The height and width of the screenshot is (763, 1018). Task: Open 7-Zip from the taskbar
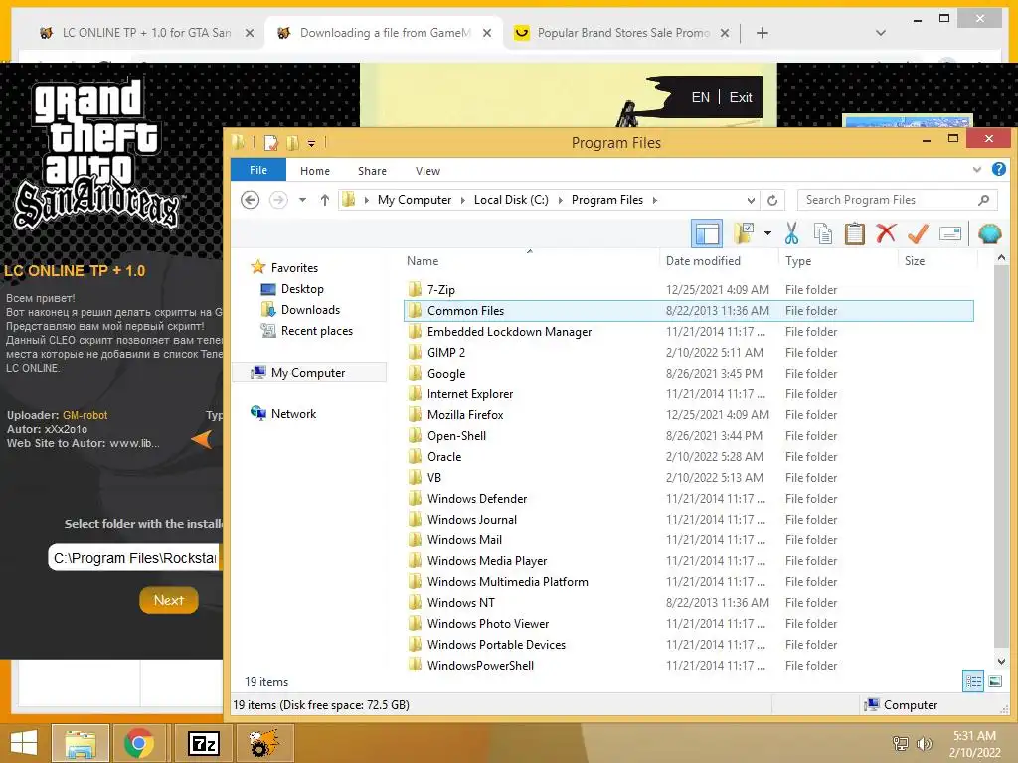point(203,743)
